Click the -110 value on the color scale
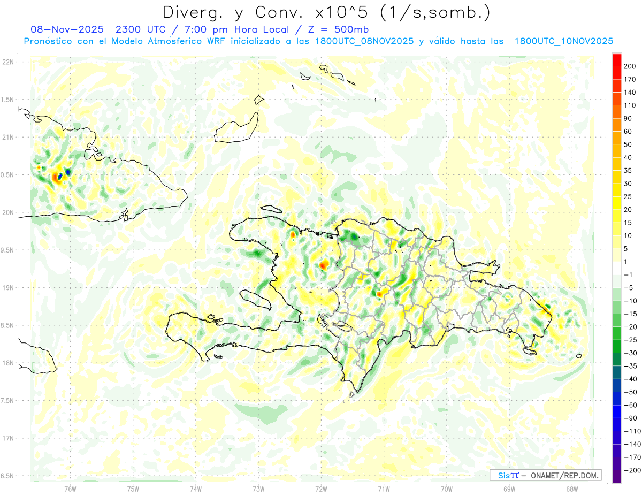The image size is (642, 496). click(x=631, y=431)
